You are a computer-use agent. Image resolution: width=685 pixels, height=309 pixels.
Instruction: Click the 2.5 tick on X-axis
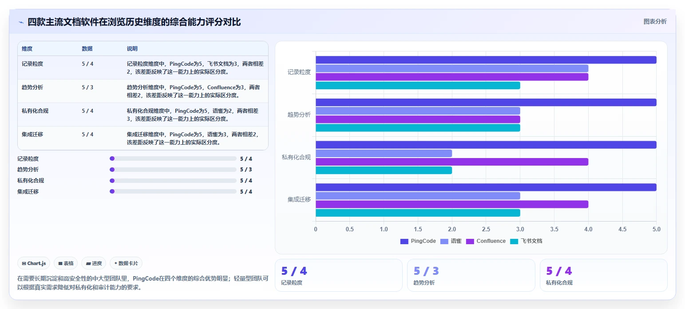(486, 229)
